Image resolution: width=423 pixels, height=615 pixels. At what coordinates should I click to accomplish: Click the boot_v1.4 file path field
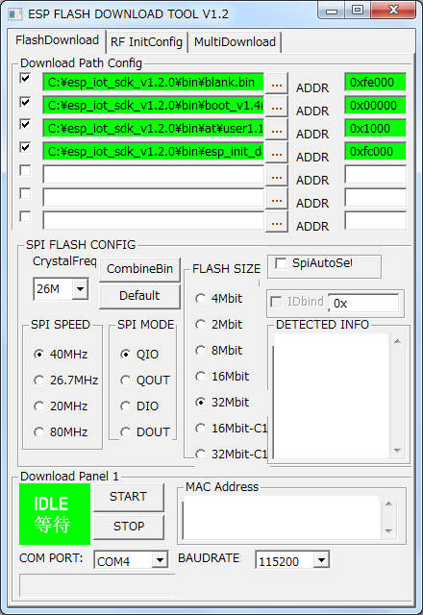point(153,106)
